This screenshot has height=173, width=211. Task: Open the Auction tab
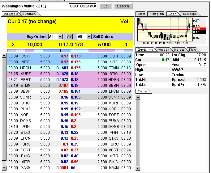(163, 50)
